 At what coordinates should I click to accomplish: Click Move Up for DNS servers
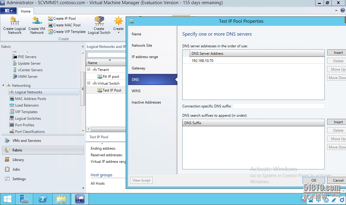pos(337,69)
